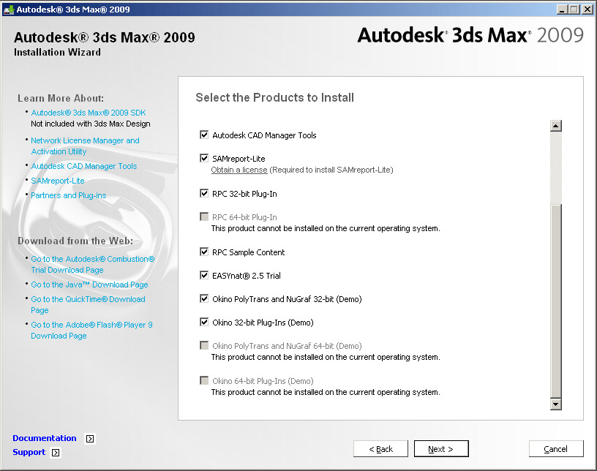
Task: Click the Autodesk title bar icon
Action: pos(10,9)
